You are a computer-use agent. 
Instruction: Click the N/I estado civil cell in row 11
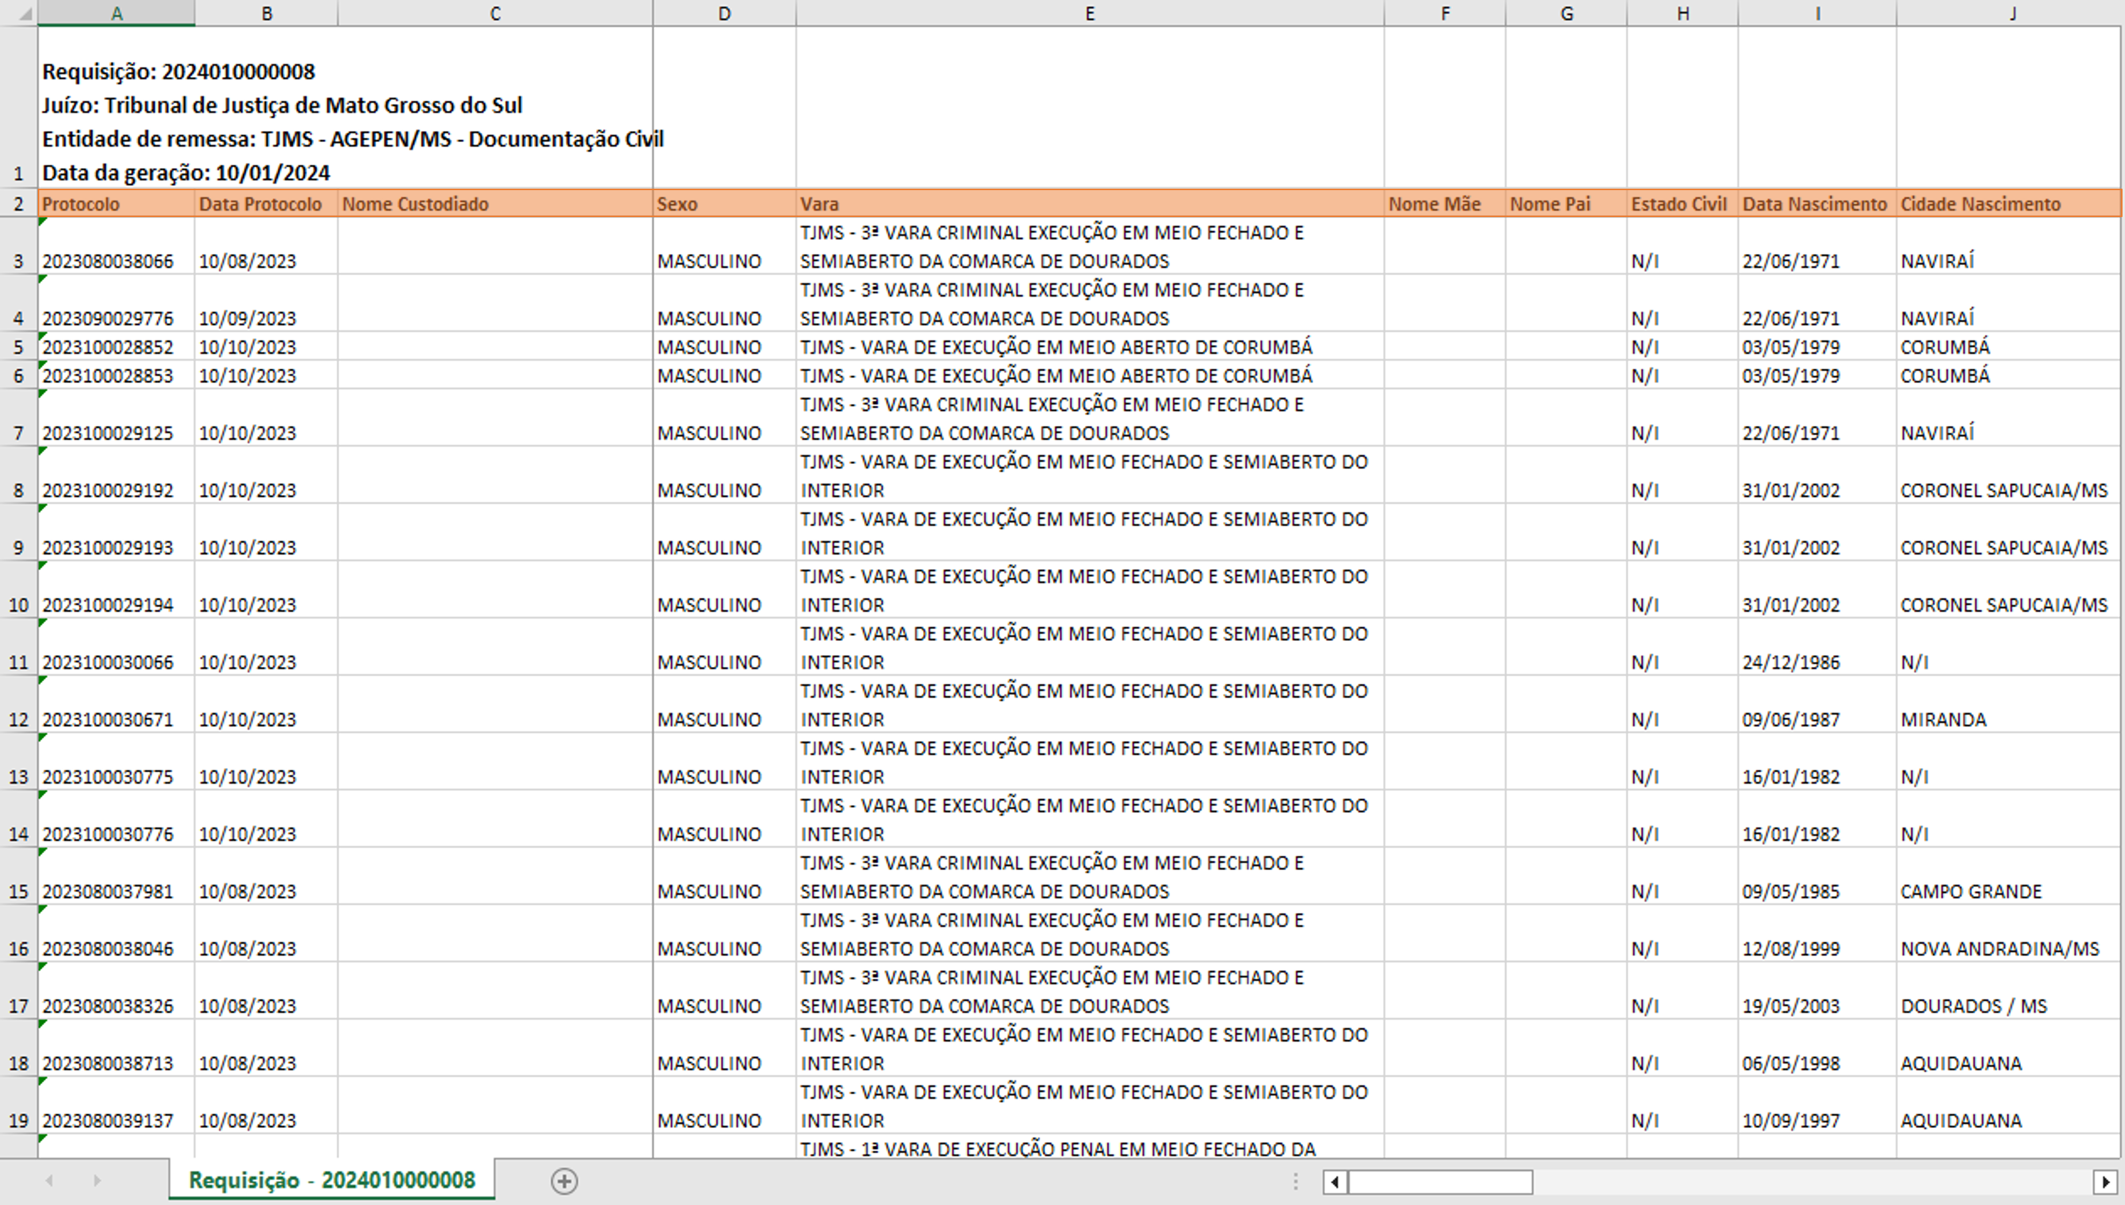pos(1682,647)
